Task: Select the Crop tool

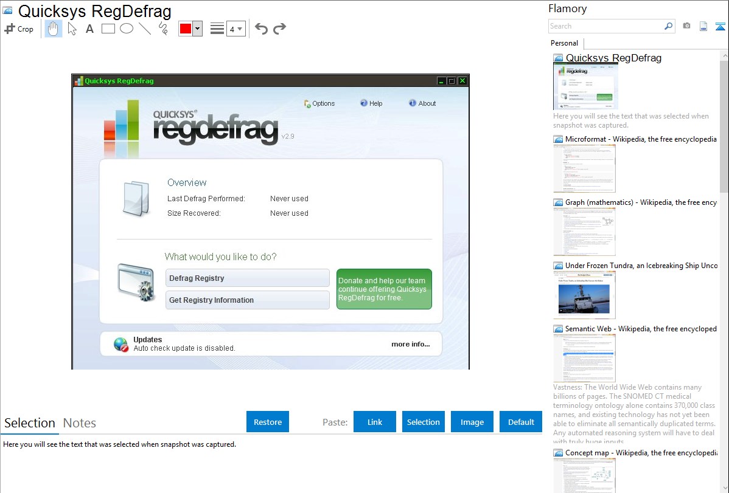Action: [19, 29]
